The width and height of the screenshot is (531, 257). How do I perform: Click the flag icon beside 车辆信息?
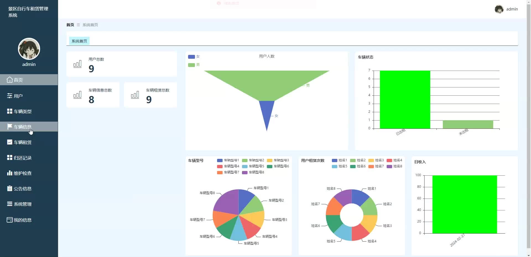coord(10,127)
